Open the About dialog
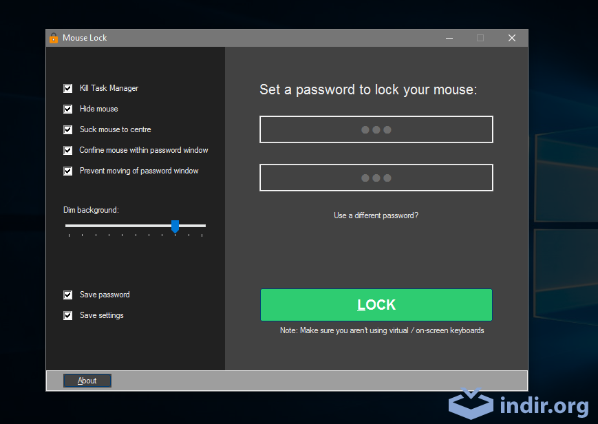Image resolution: width=598 pixels, height=424 pixels. [87, 380]
